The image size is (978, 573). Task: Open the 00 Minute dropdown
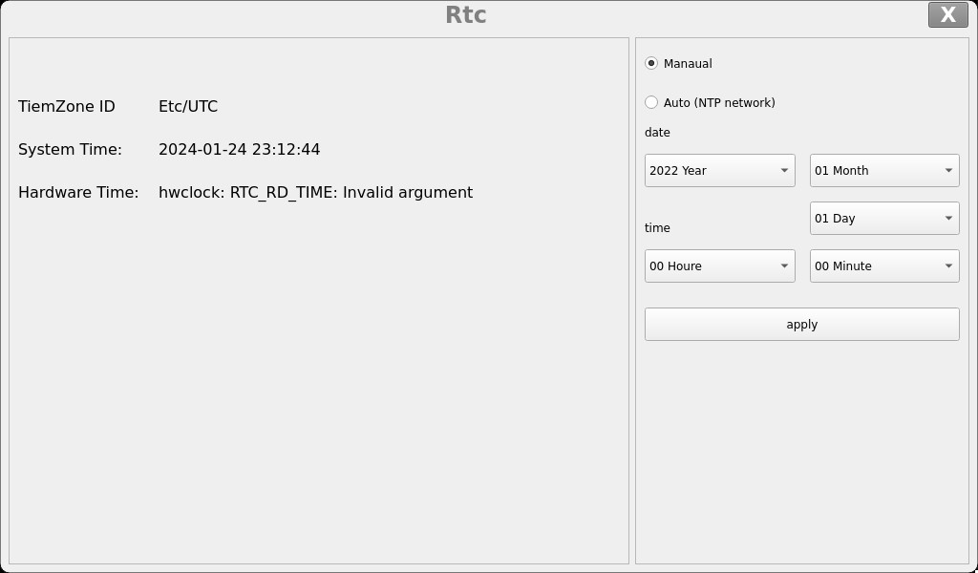[884, 265]
